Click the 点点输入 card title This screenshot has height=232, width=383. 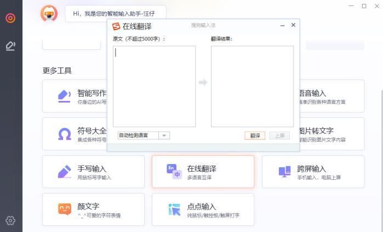click(x=202, y=207)
